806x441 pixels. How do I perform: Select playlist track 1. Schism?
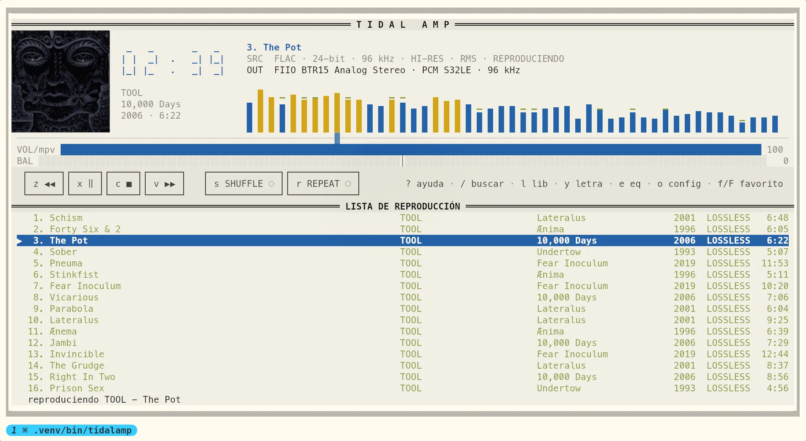point(403,218)
